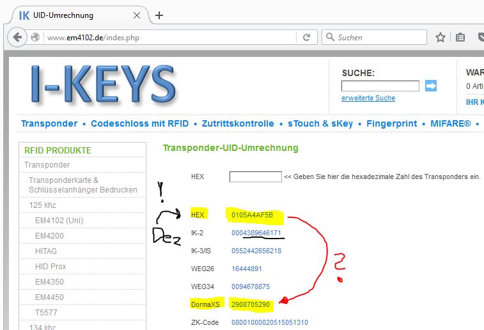
Task: Reload the page with the refresh icon
Action: coord(306,37)
